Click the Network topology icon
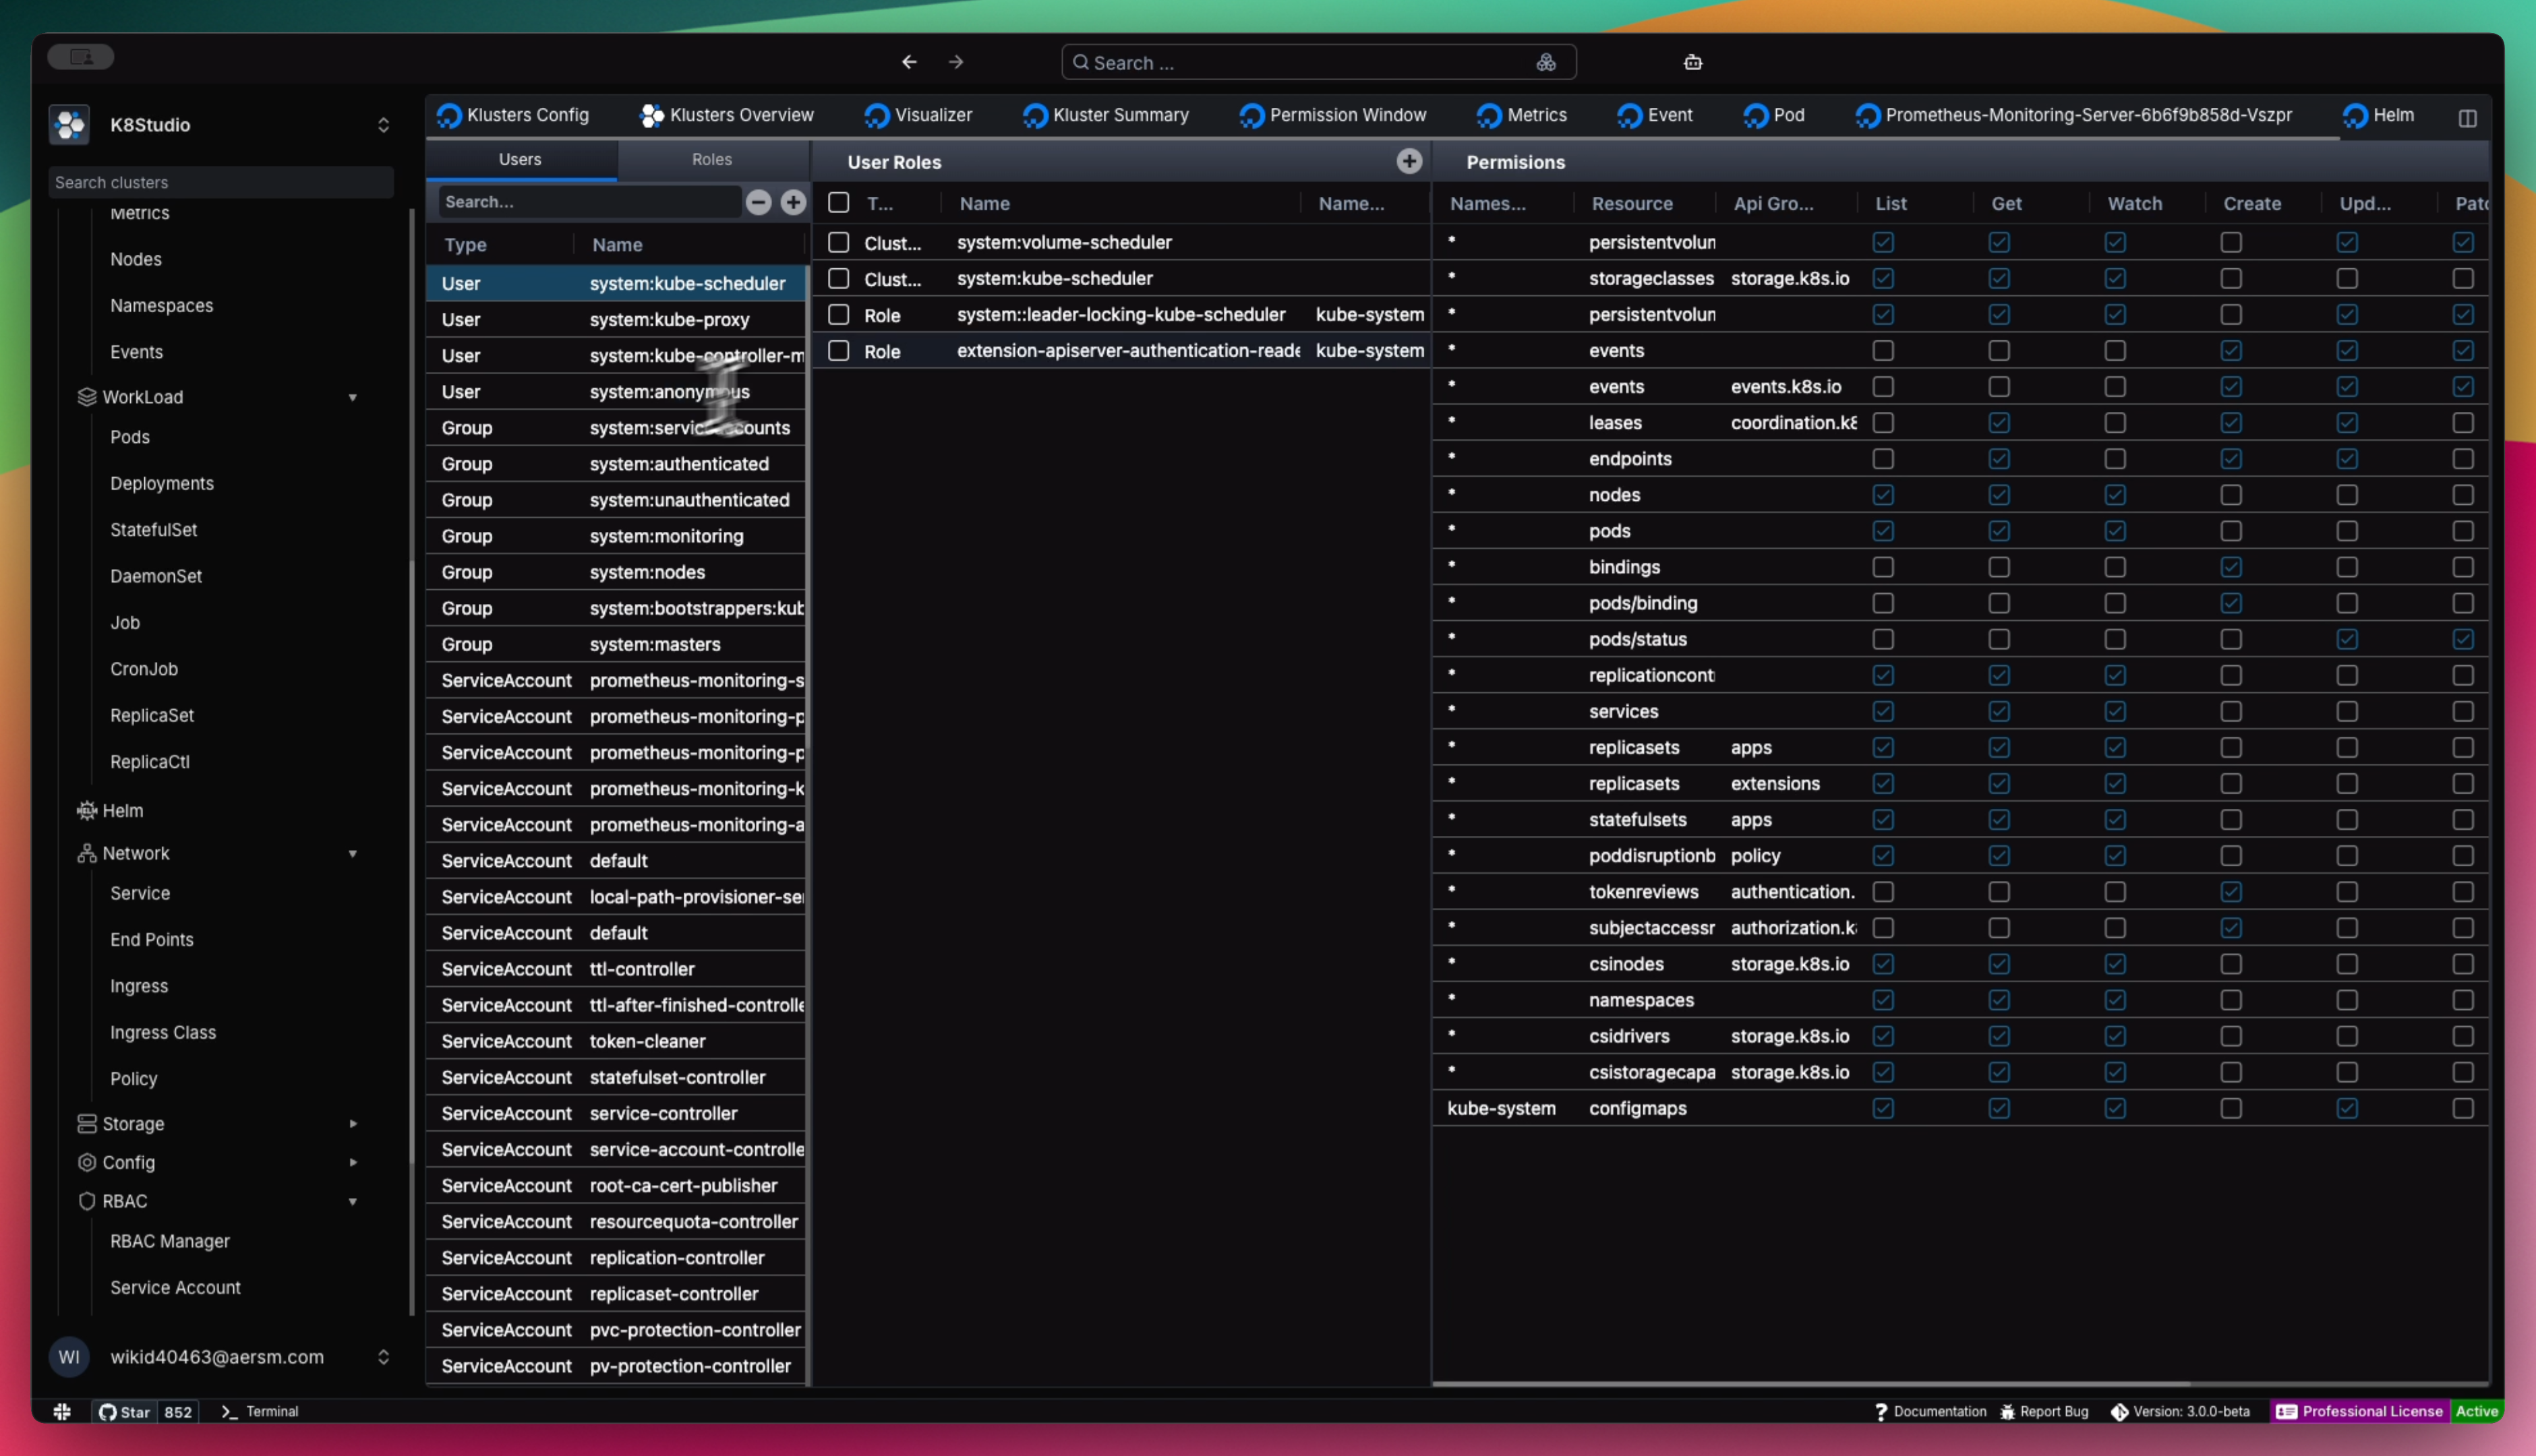Image resolution: width=2536 pixels, height=1456 pixels. tap(87, 853)
